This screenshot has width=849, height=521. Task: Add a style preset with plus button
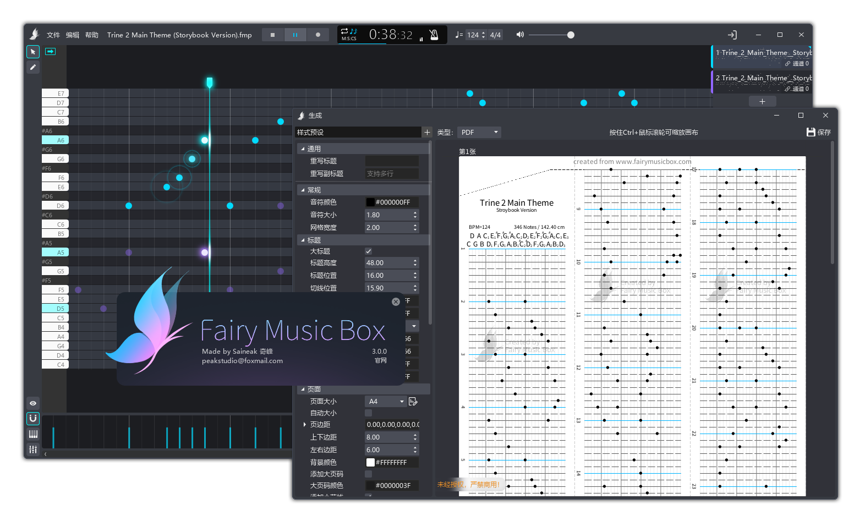427,132
